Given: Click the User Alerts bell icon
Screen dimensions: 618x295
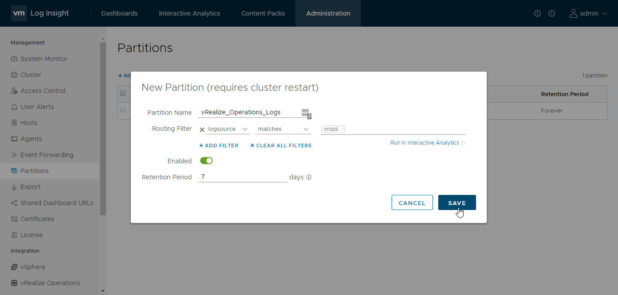Looking at the screenshot, I should 14,107.
